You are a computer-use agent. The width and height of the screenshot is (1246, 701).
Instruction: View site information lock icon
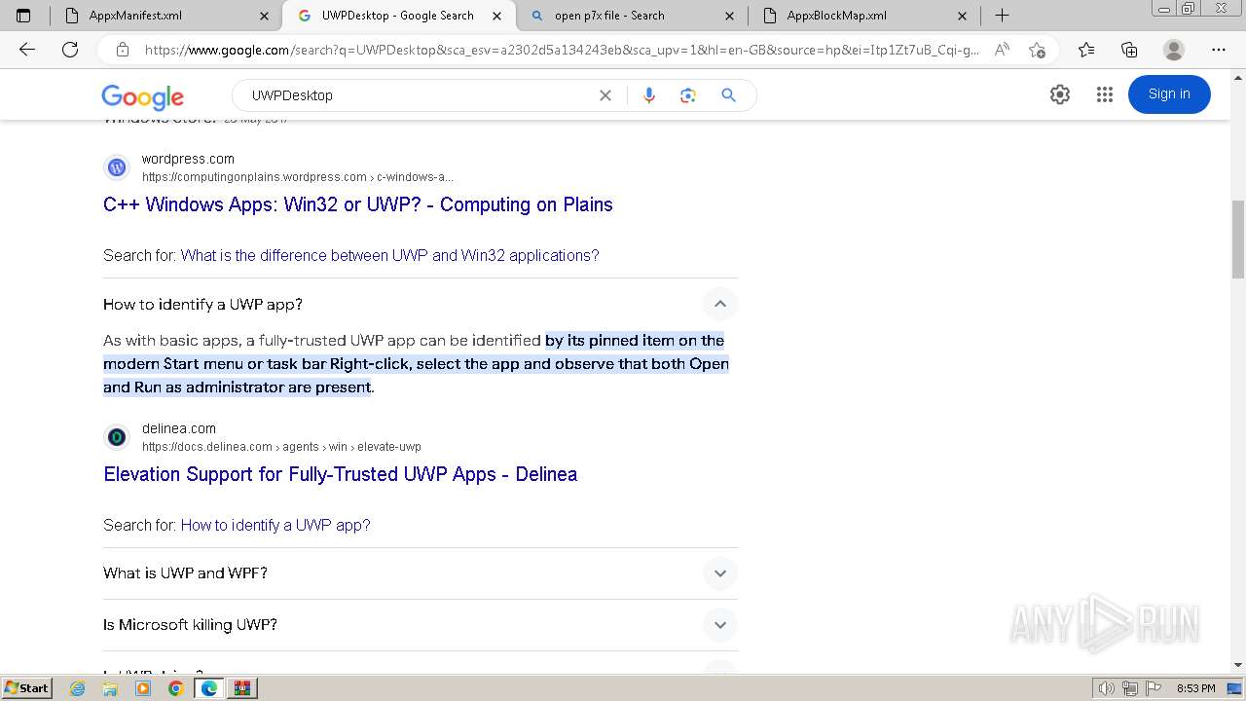[122, 50]
